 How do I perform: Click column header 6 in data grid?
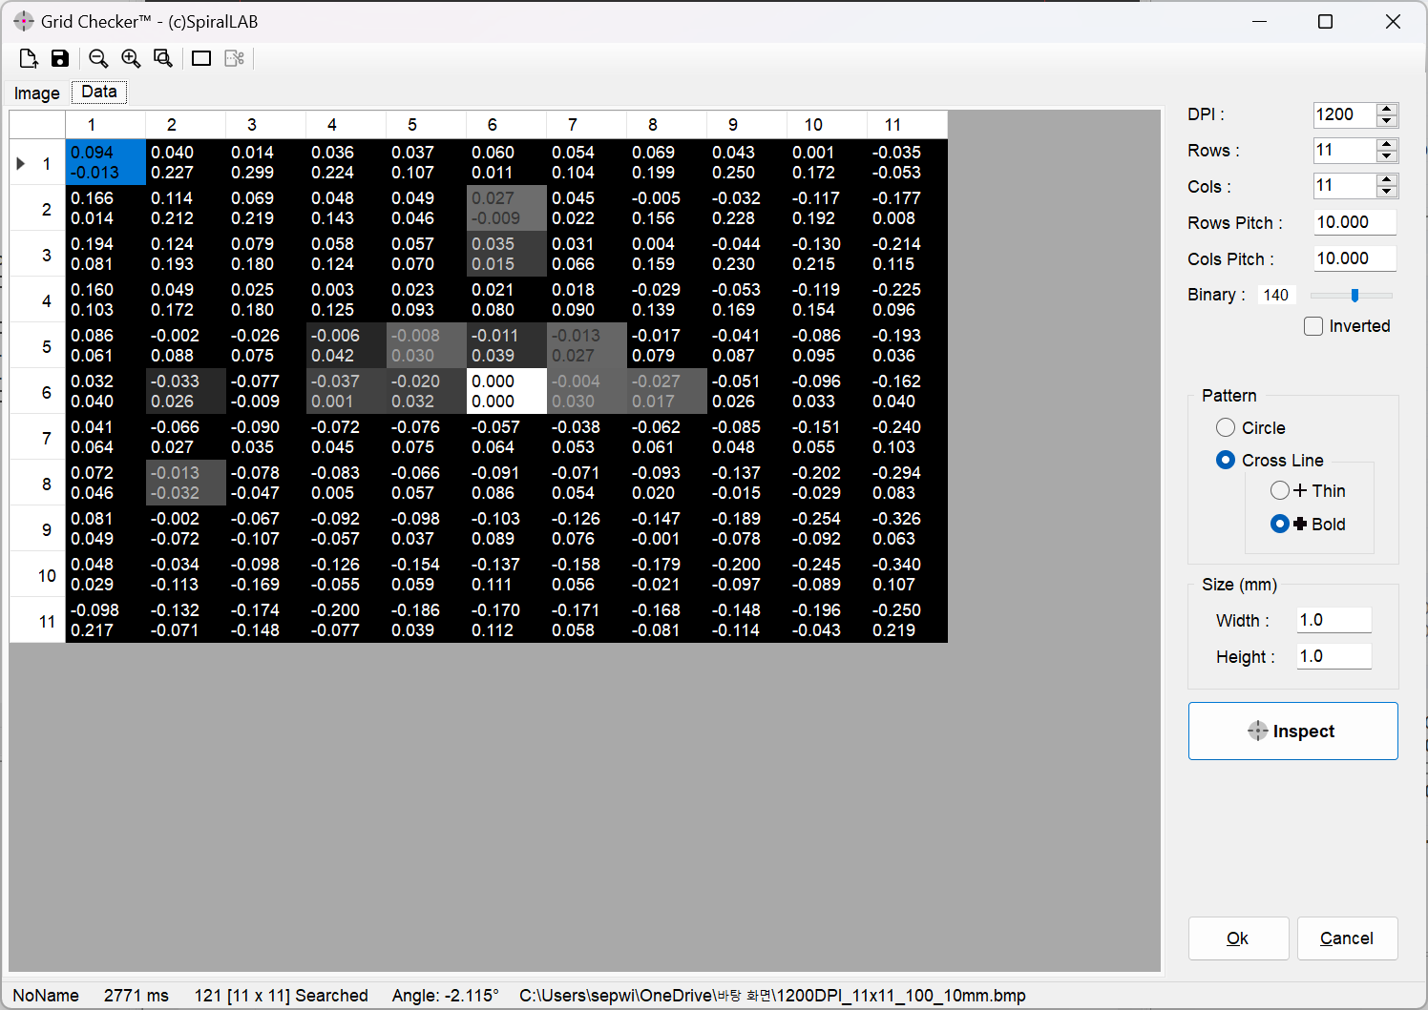(507, 125)
